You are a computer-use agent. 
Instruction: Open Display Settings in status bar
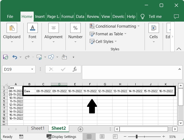pos(61,137)
